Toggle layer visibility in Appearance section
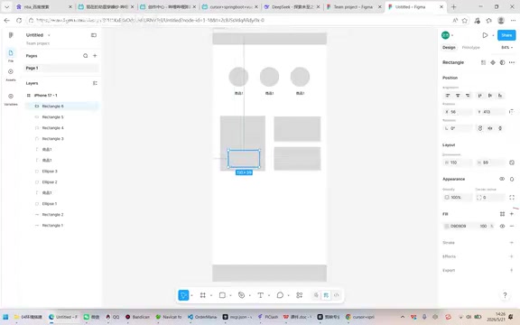 coord(502,179)
